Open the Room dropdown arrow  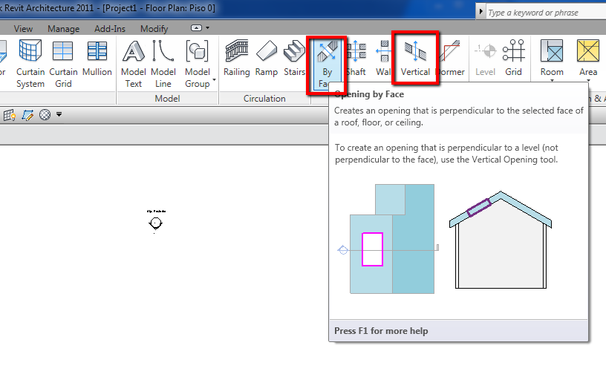pos(552,81)
